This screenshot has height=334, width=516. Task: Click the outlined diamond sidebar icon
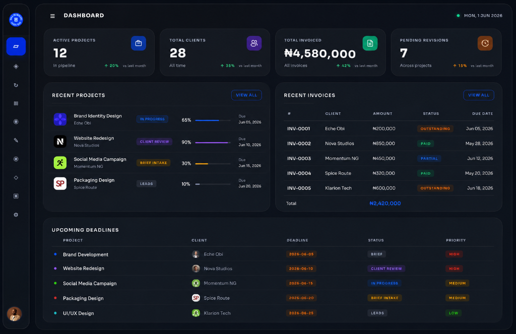coord(16,178)
